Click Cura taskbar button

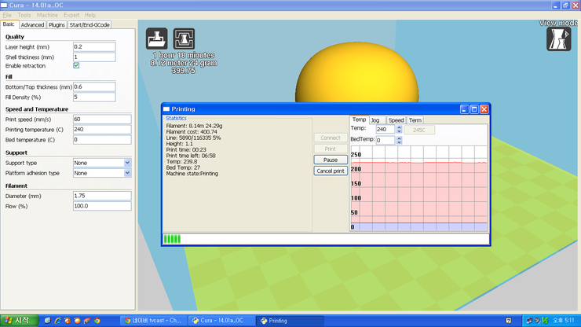[x=221, y=321]
